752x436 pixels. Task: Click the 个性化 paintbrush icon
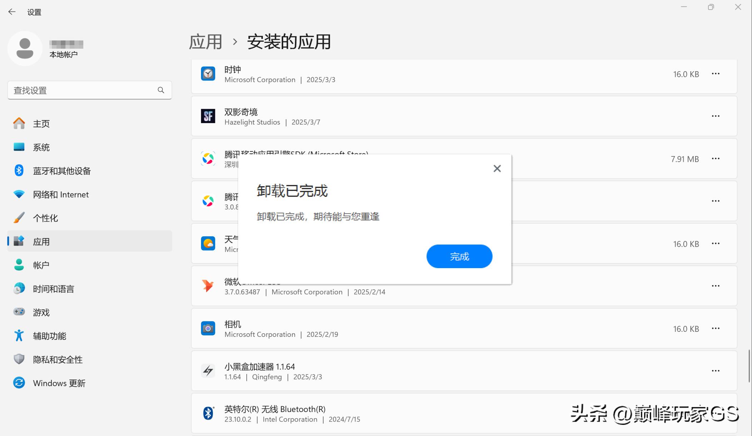(x=19, y=218)
